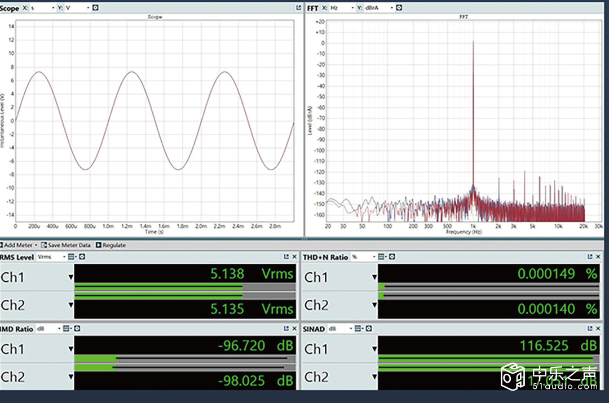
Task: Expand the FFT Y-axis dBrA dropdown
Action: tap(391, 8)
